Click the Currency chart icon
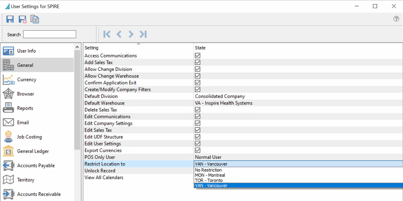Image resolution: width=403 pixels, height=201 pixels. (x=8, y=80)
